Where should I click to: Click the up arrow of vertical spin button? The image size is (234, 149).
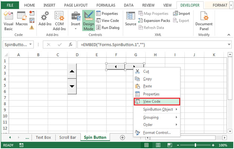click(x=72, y=71)
